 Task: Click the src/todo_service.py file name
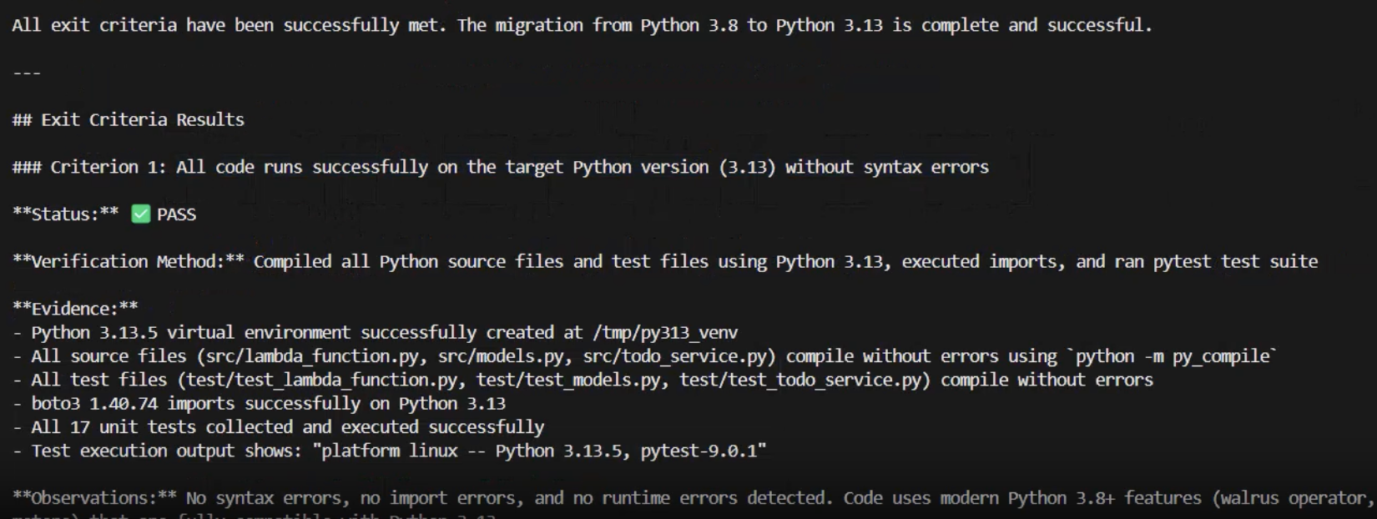[x=674, y=356]
